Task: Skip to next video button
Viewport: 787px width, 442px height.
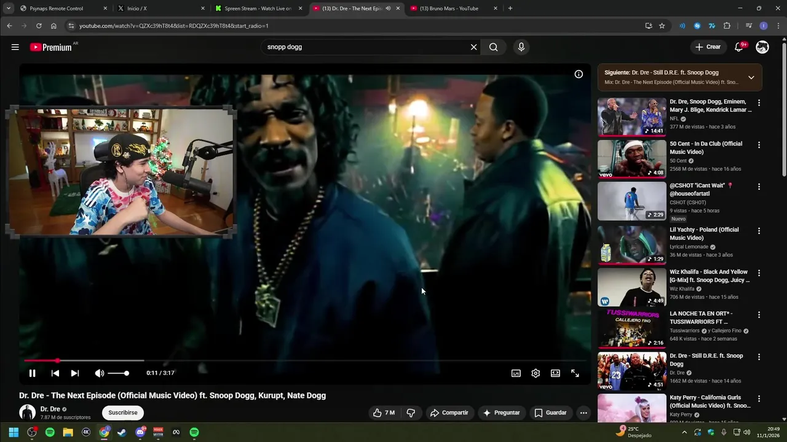Action: (75, 373)
